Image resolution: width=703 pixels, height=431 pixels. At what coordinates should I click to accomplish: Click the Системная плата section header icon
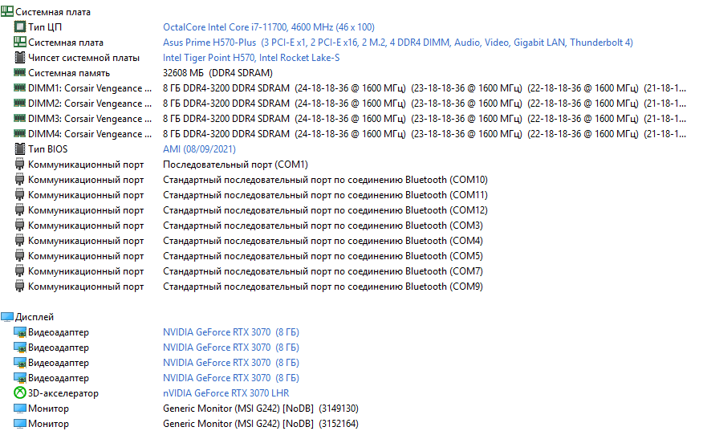(7, 12)
